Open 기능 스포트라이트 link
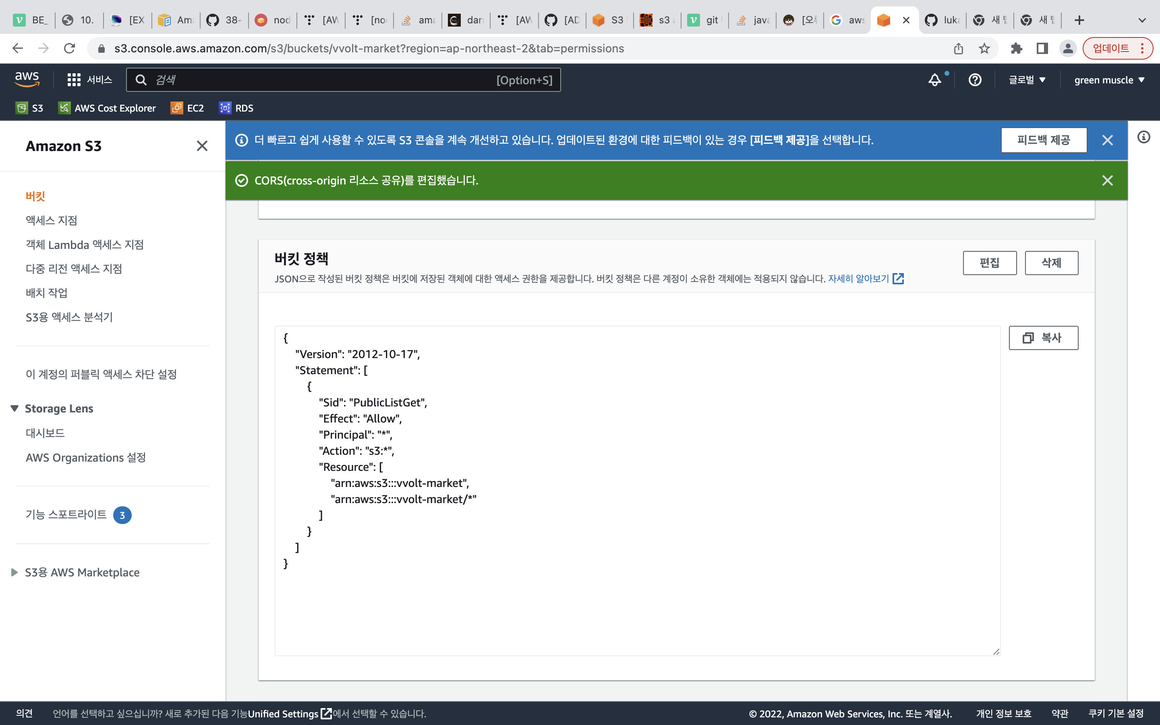Viewport: 1160px width, 725px height. click(66, 514)
